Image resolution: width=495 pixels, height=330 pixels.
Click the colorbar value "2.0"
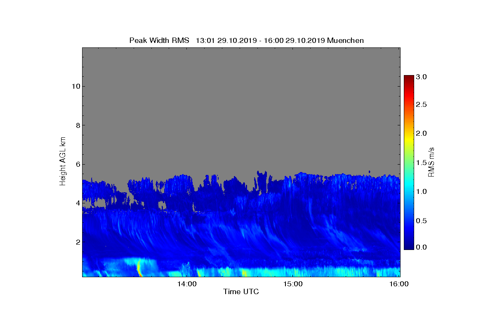pos(421,133)
